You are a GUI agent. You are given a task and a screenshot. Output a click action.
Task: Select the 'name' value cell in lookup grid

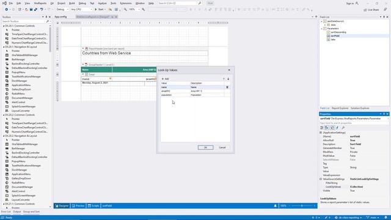(175, 87)
